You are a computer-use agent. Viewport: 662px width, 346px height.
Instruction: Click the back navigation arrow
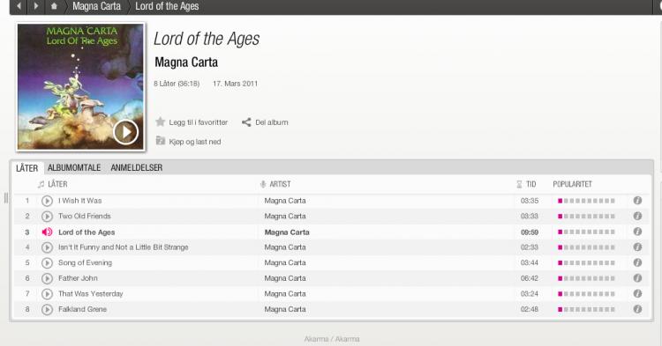click(x=19, y=6)
